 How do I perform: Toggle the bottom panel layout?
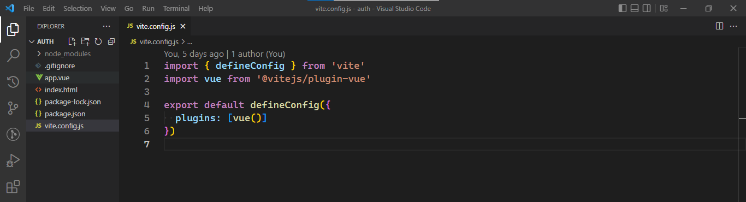pos(635,8)
